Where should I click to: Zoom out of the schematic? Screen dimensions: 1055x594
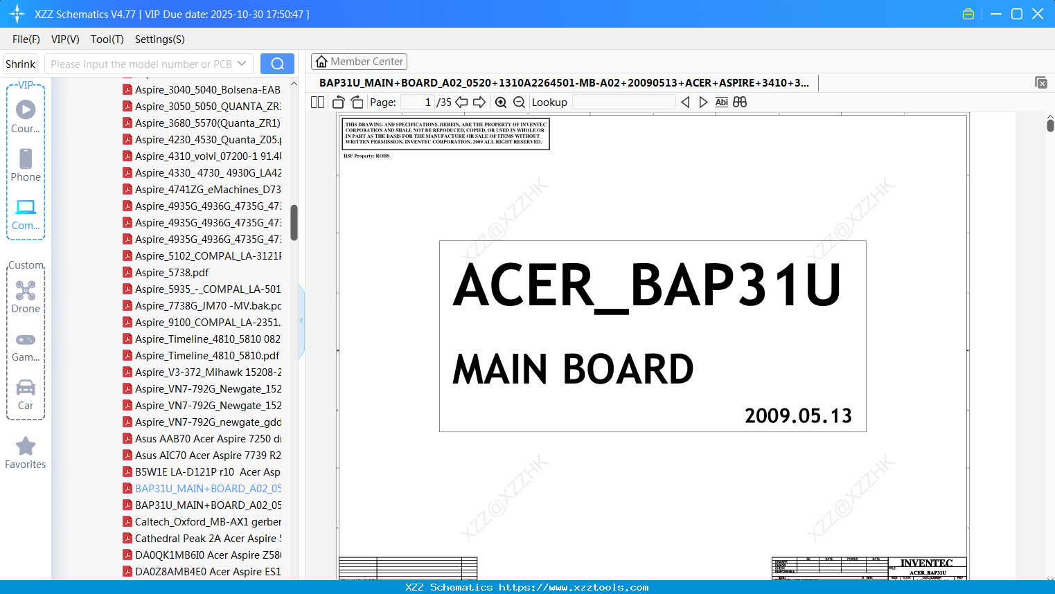coord(519,102)
